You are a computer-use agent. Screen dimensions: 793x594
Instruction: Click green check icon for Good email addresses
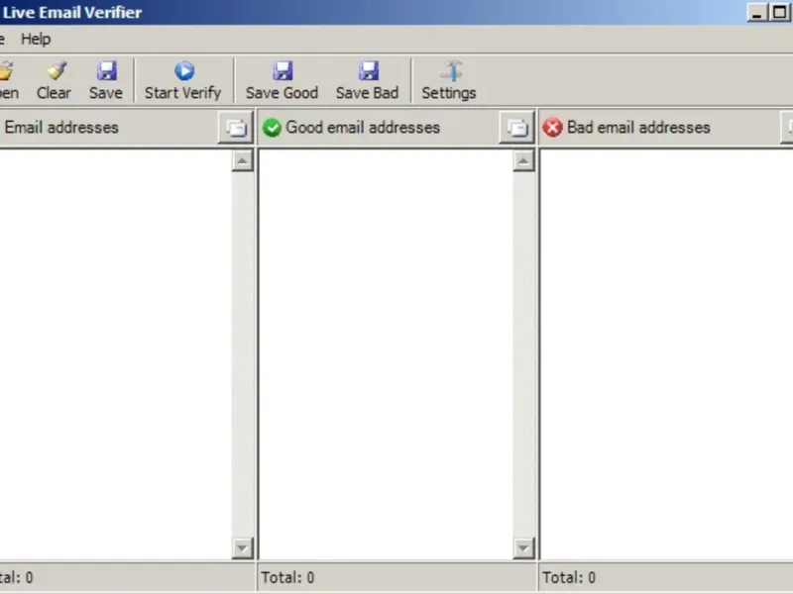[x=272, y=128]
